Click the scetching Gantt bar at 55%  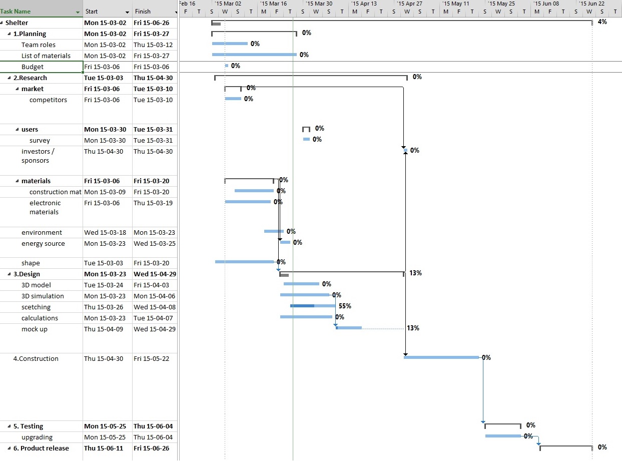pyautogui.click(x=313, y=305)
